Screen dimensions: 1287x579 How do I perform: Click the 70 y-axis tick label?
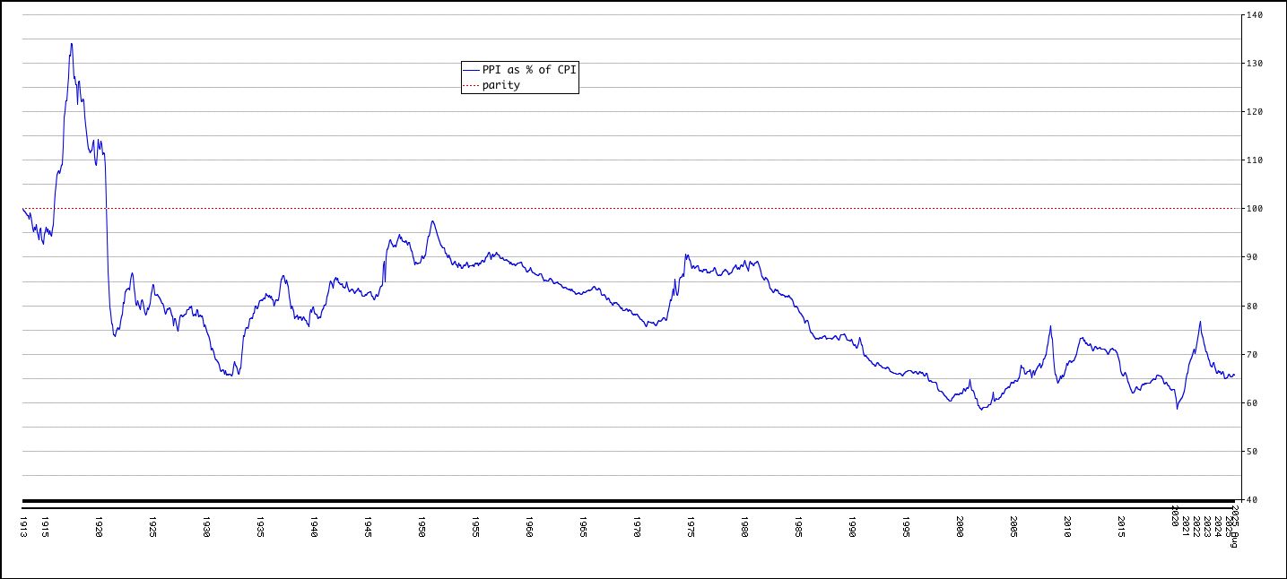click(x=1251, y=355)
